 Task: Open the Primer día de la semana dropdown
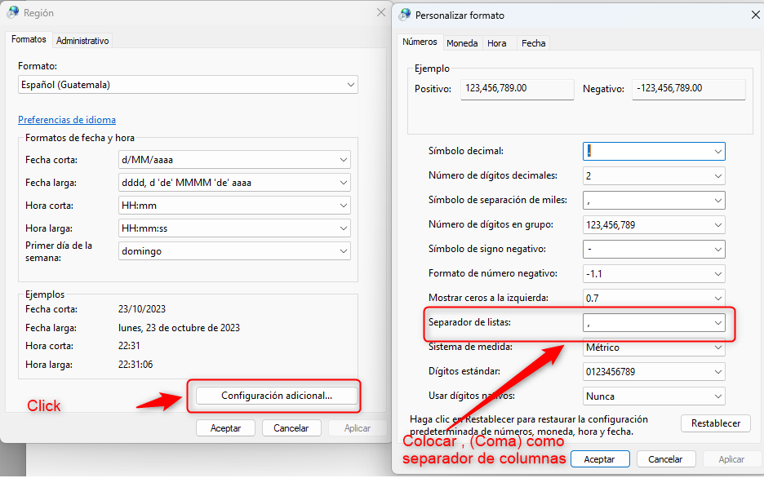point(343,250)
